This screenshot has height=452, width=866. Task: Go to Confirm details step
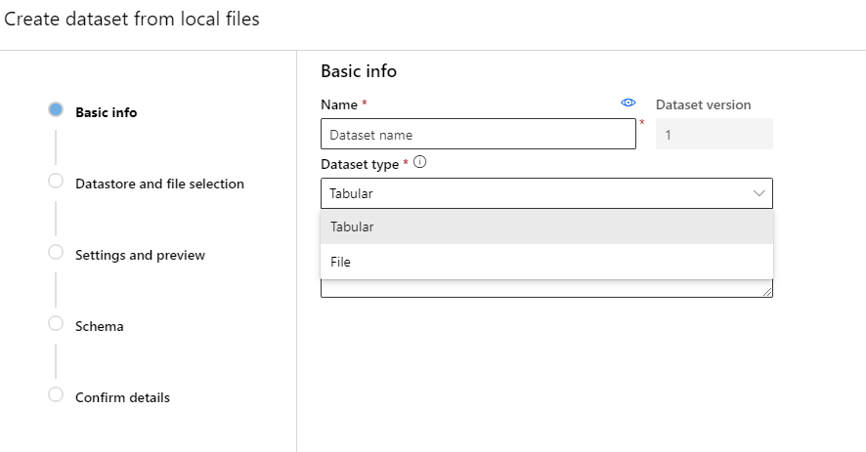click(x=122, y=397)
